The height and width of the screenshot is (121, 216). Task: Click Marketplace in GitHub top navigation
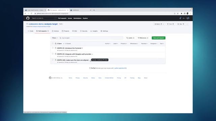point(77,18)
